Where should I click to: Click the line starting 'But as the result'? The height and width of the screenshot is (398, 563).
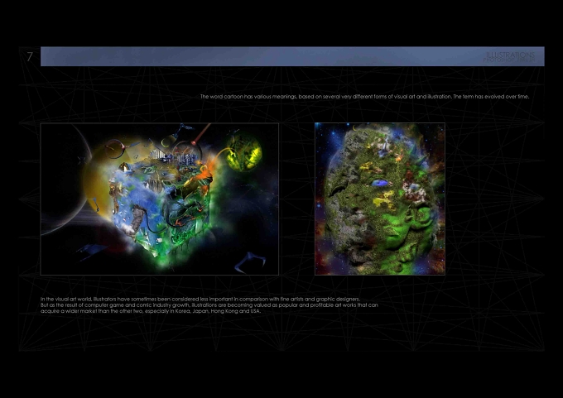pos(209,305)
